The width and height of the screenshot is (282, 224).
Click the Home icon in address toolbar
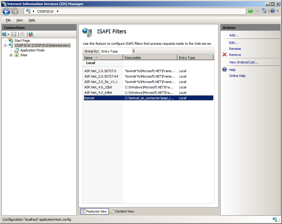pos(264,11)
